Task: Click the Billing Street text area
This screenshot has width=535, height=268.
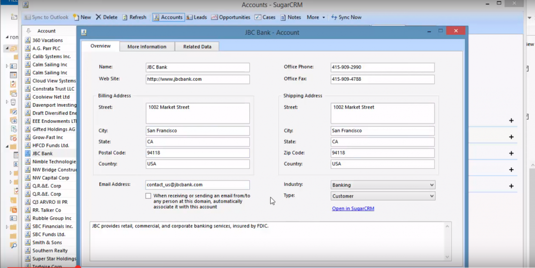Action: pyautogui.click(x=198, y=113)
